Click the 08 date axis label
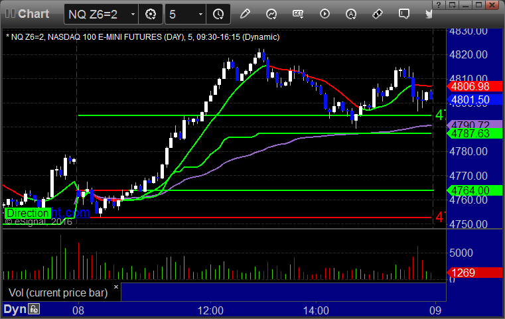The height and width of the screenshot is (319, 505). coord(78,310)
